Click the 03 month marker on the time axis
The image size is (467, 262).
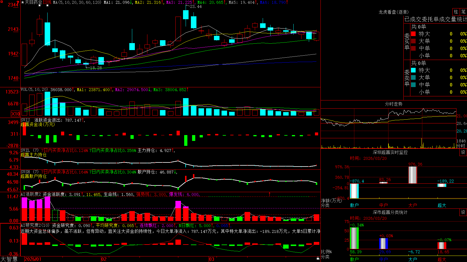pos(212,259)
